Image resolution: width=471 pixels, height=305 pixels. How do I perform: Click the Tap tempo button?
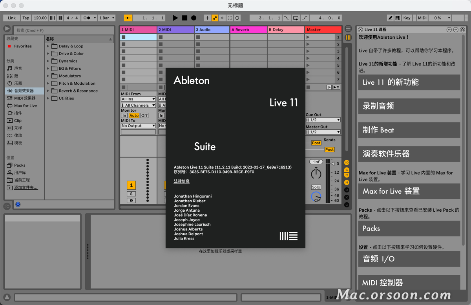tap(26, 18)
